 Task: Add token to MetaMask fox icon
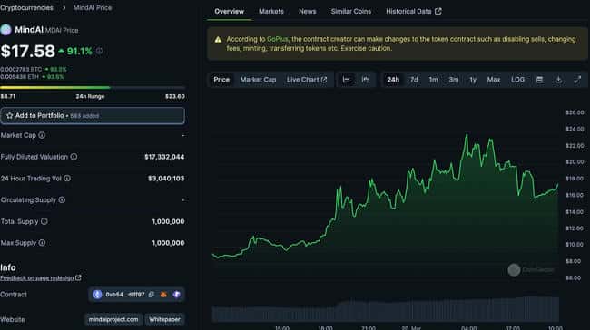163,295
